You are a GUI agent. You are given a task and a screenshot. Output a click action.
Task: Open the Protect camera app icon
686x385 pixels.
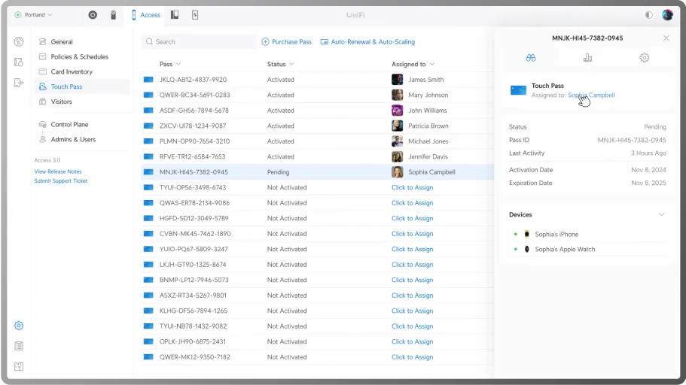tap(93, 15)
